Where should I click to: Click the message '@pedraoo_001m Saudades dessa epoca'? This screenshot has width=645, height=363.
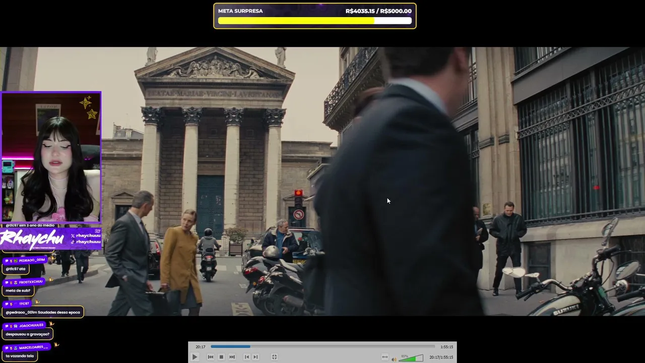tap(43, 312)
